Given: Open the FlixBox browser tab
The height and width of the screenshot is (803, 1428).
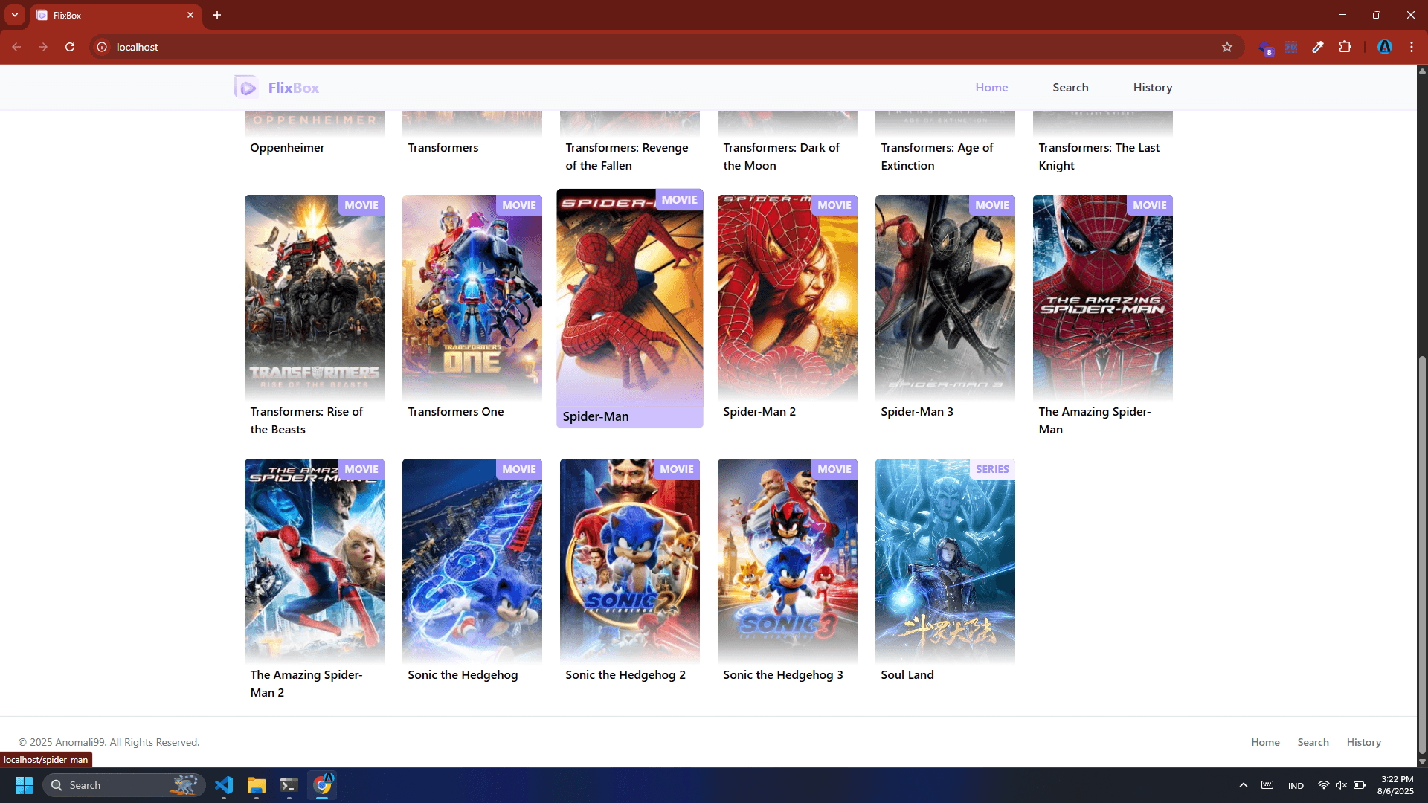Looking at the screenshot, I should pos(115,15).
